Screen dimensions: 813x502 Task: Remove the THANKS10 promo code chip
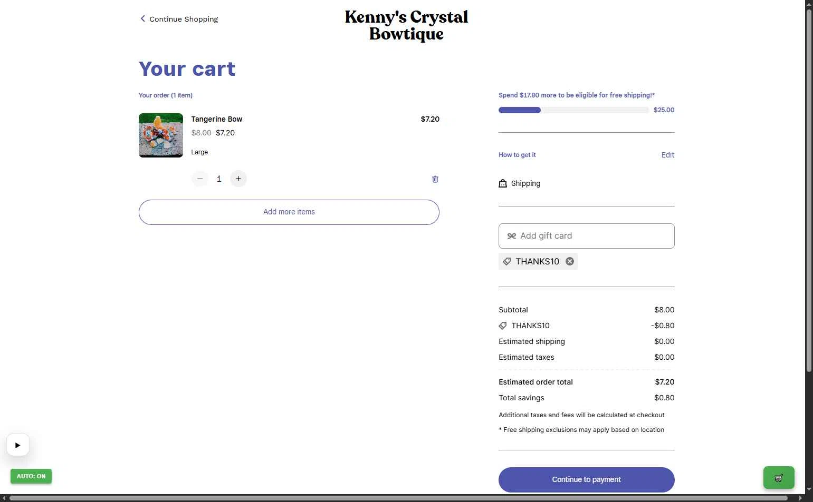point(570,261)
